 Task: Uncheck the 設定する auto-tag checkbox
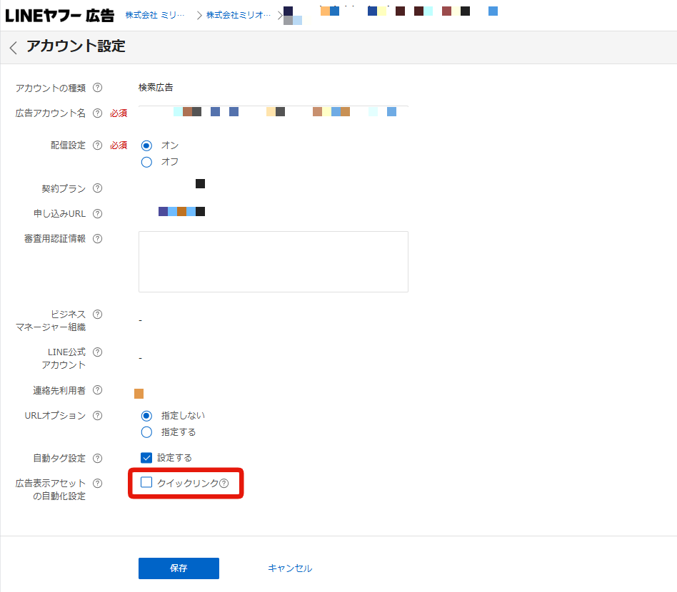(146, 457)
